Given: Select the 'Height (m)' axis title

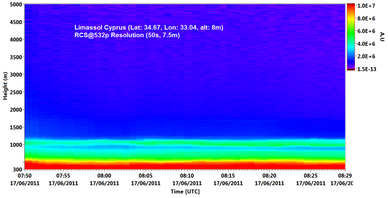Looking at the screenshot, I should pos(5,87).
